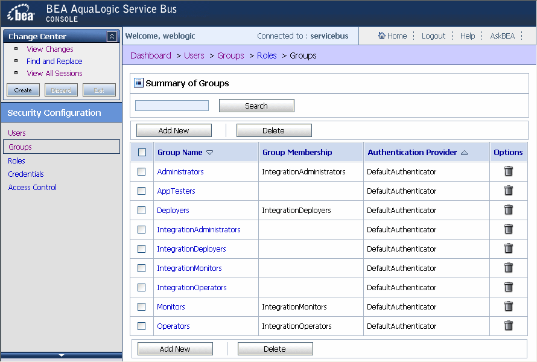Open AskBEA in the top bar
The width and height of the screenshot is (537, 362).
(503, 36)
